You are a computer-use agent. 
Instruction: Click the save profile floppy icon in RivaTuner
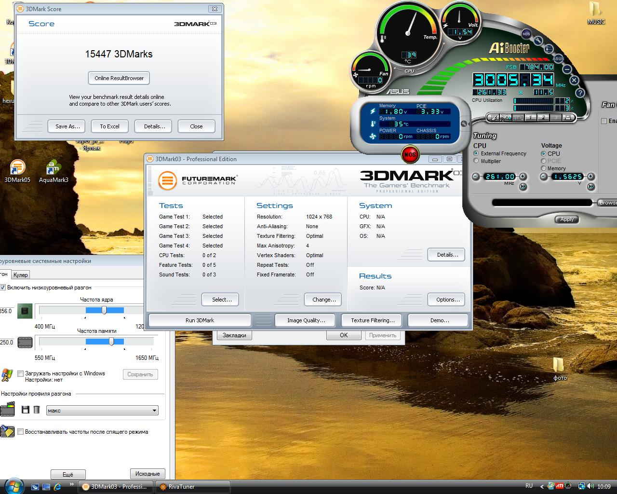26,410
